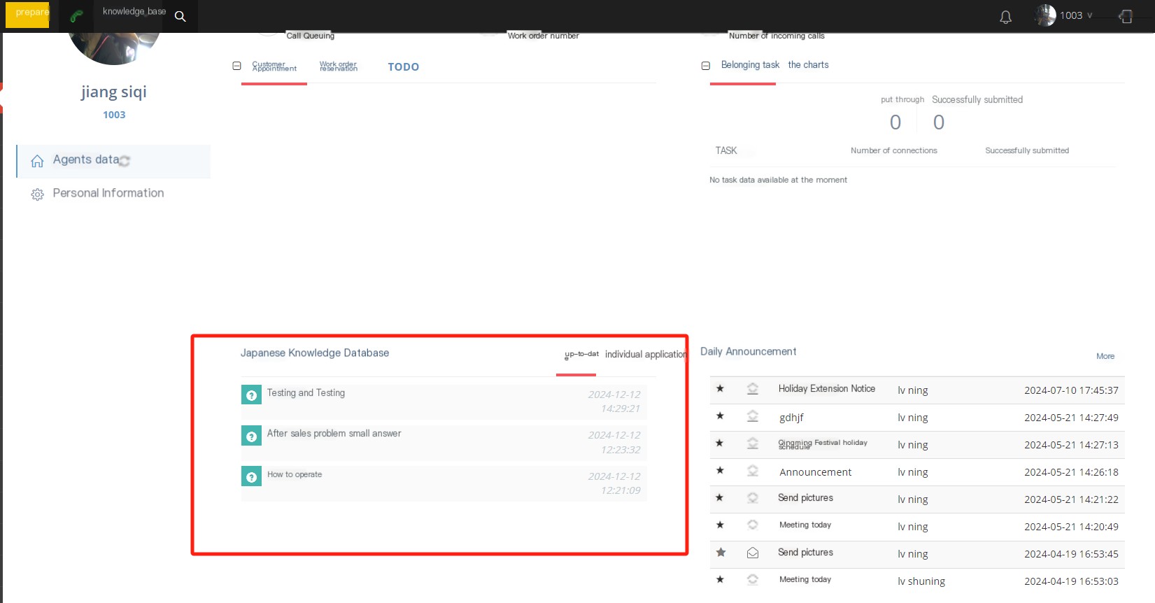
Task: Click envelope icon in Announcement row
Action: 753,470
